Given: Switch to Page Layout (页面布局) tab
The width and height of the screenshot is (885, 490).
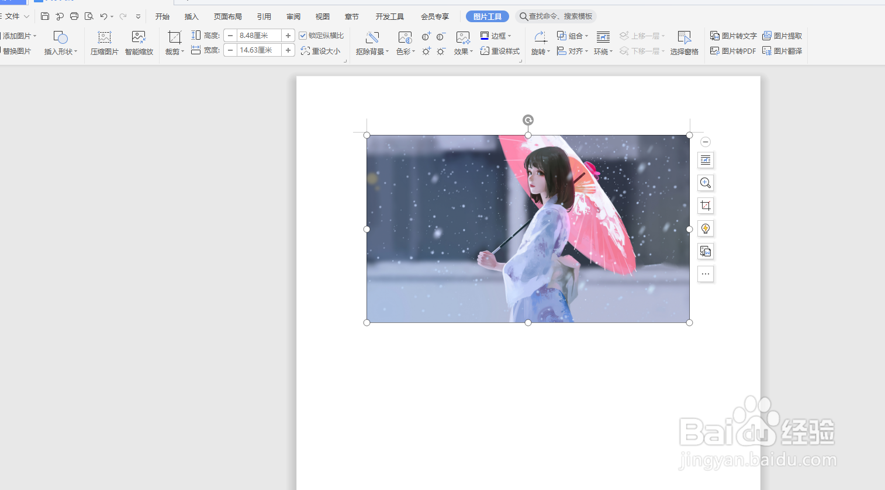Looking at the screenshot, I should (x=228, y=16).
